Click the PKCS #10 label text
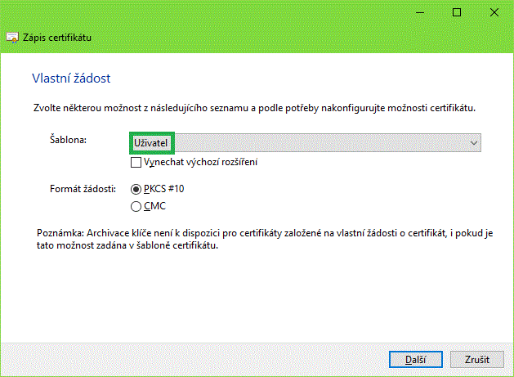This screenshot has width=514, height=377. coord(164,190)
